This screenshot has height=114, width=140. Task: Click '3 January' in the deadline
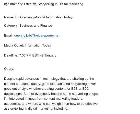(x=49, y=55)
